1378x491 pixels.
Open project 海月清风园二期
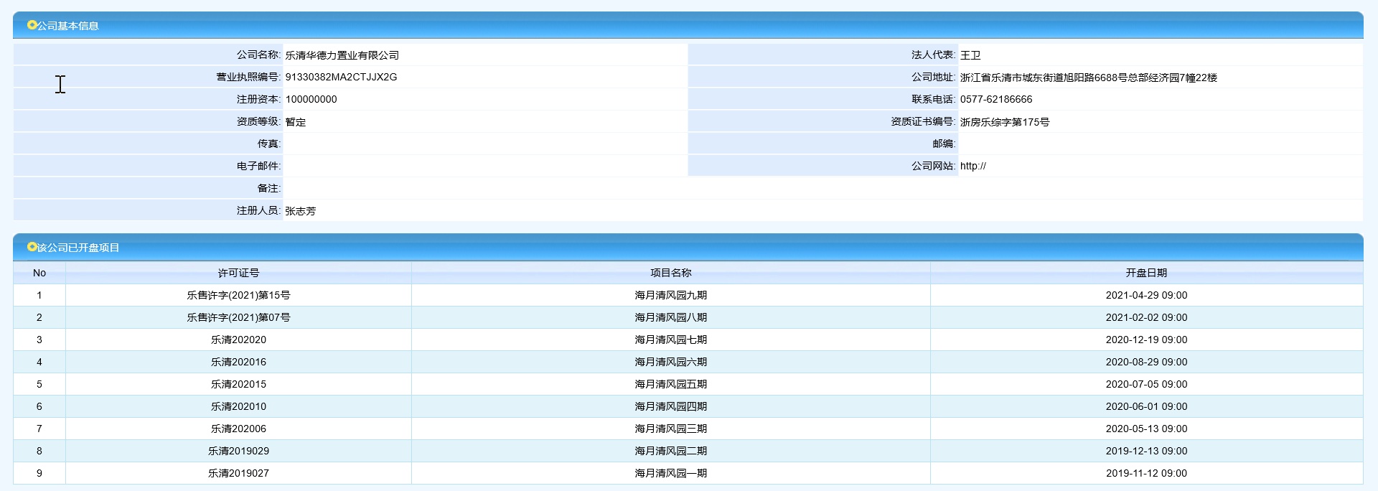point(670,451)
